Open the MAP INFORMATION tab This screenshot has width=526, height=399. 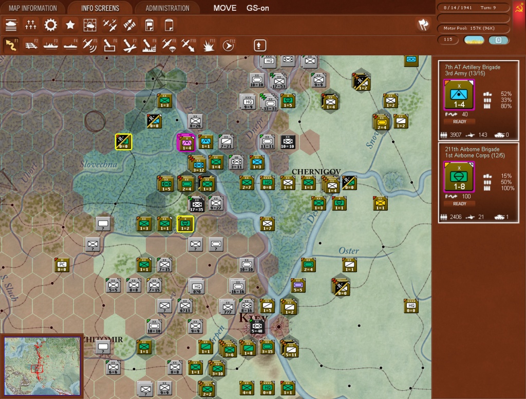(33, 8)
